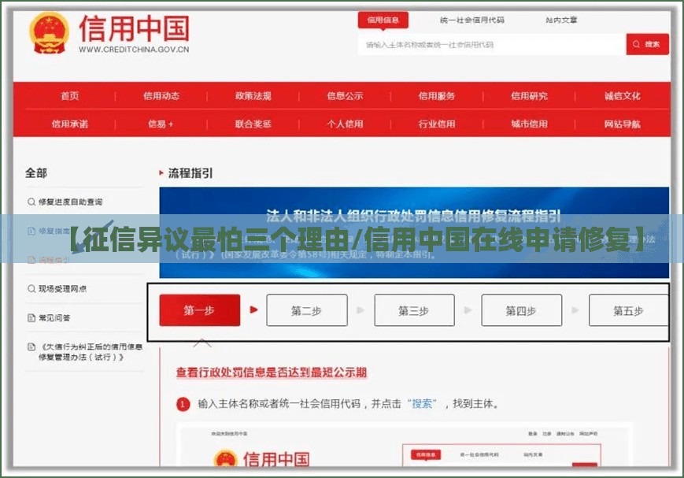Open the 诚信文化 navigation item
The height and width of the screenshot is (478, 684).
[622, 96]
